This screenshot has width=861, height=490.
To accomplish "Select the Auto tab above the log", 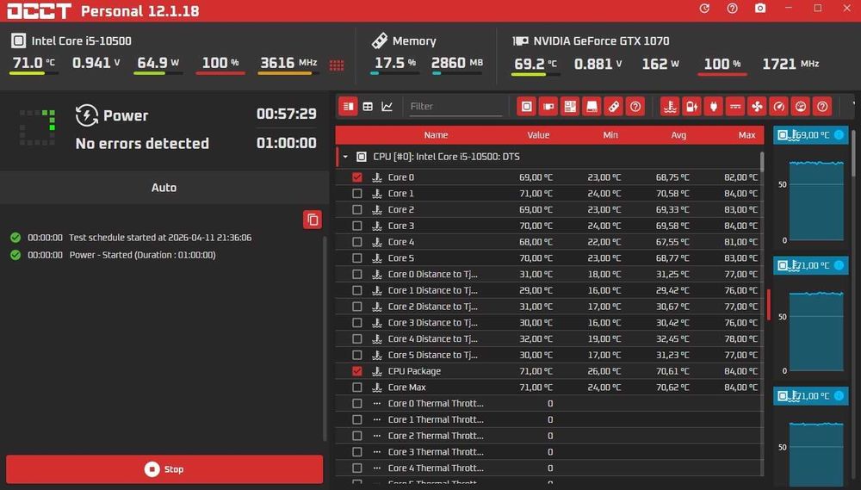I will (164, 188).
